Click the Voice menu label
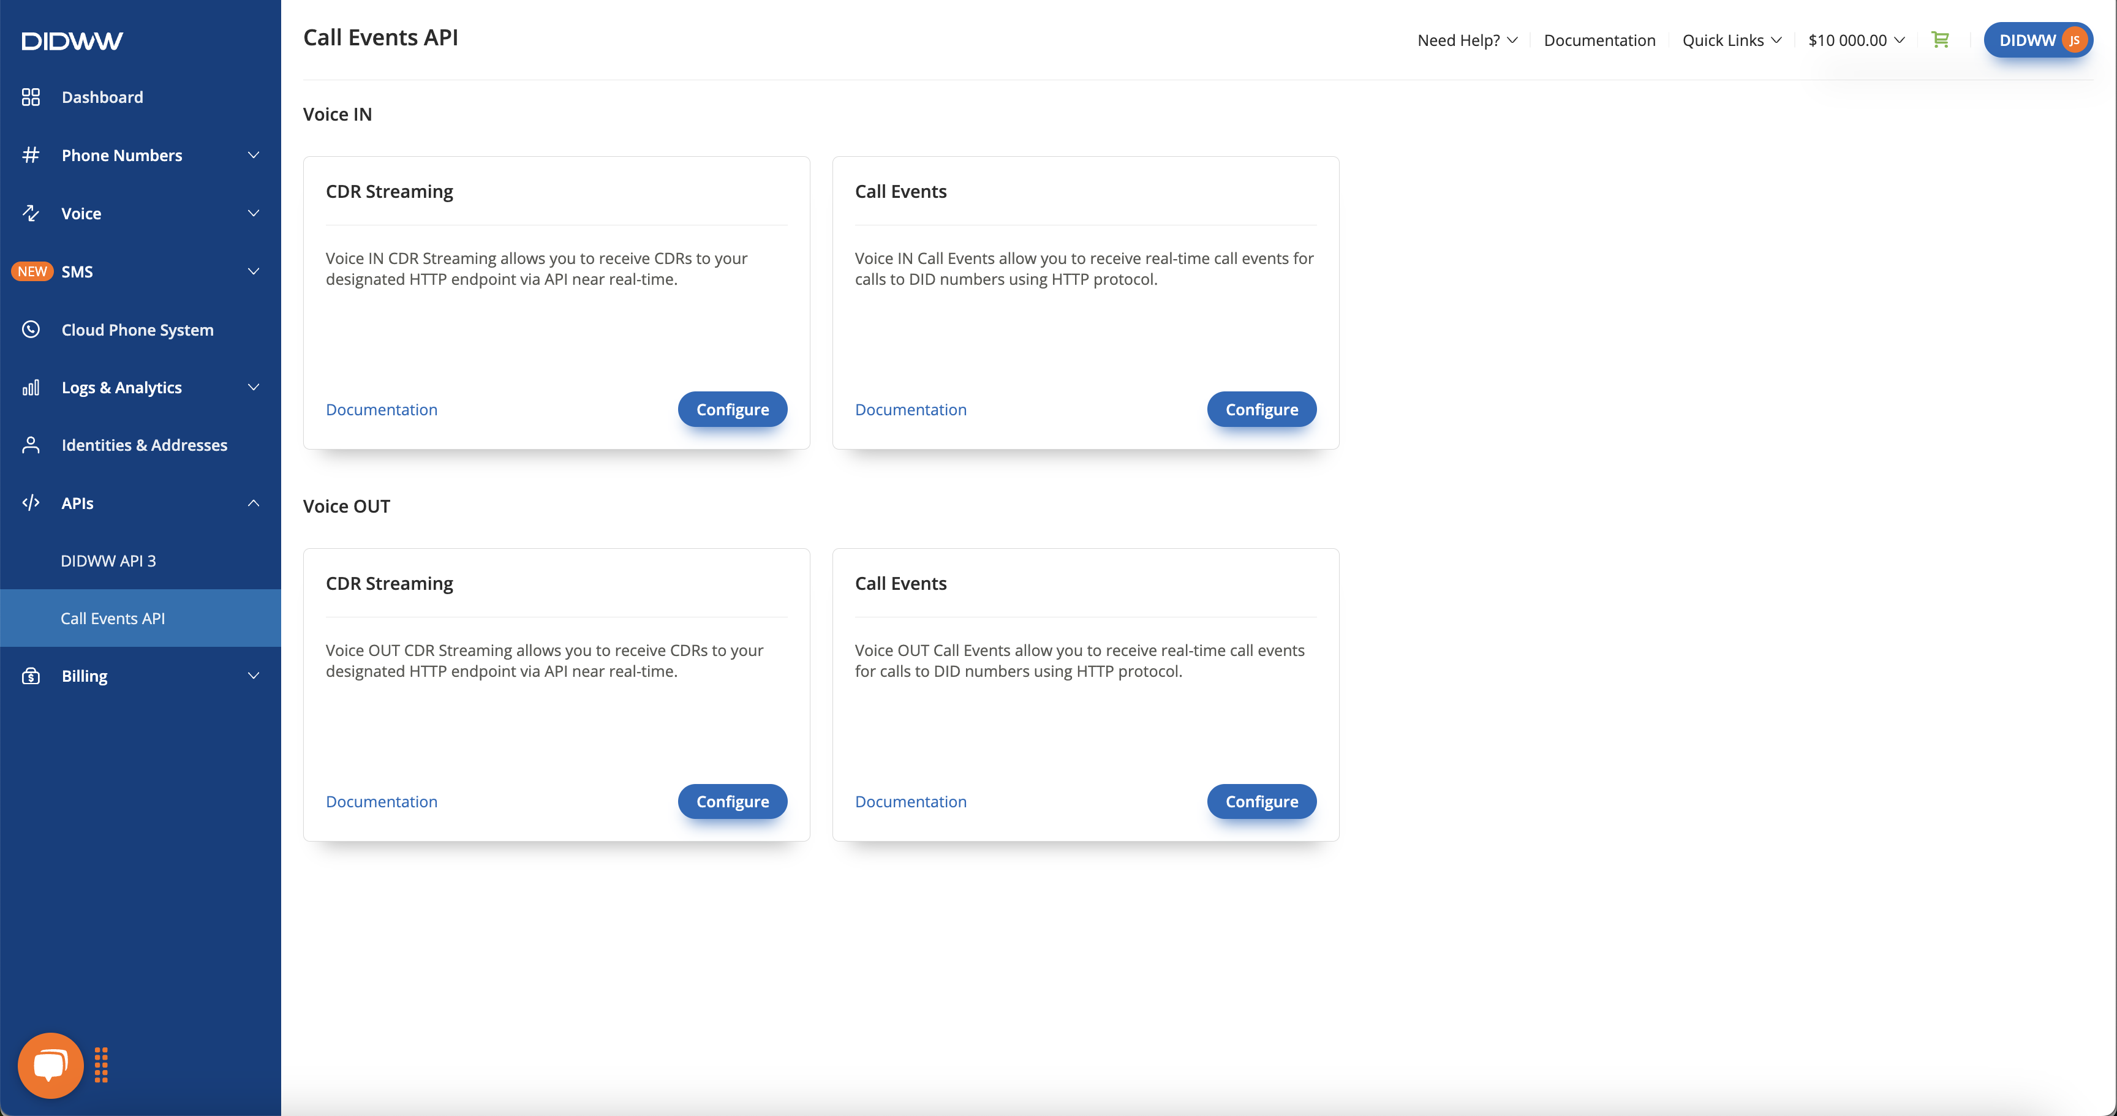This screenshot has height=1116, width=2117. [81, 213]
